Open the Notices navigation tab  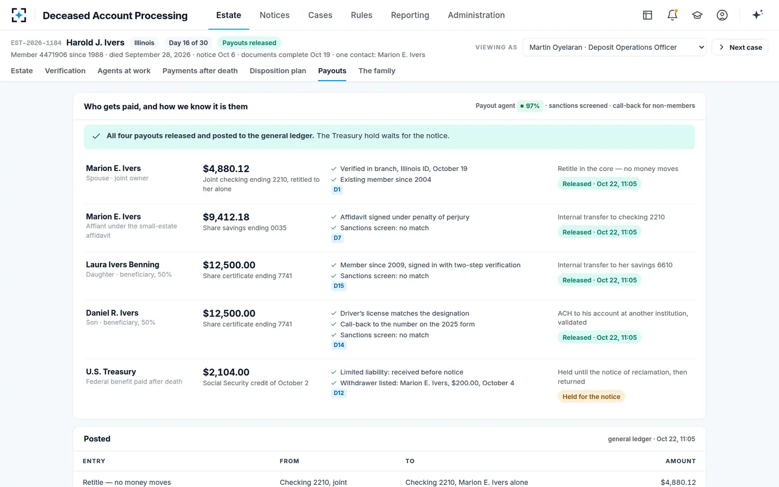pyautogui.click(x=274, y=15)
